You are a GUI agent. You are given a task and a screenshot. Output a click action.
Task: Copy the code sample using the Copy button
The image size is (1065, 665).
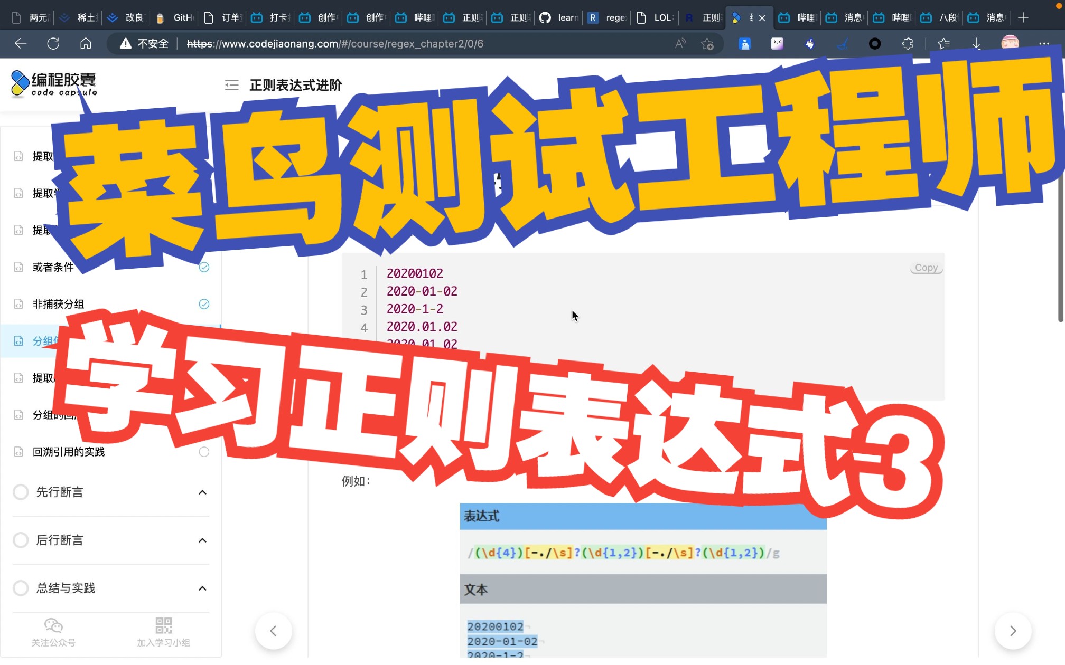[x=926, y=267]
